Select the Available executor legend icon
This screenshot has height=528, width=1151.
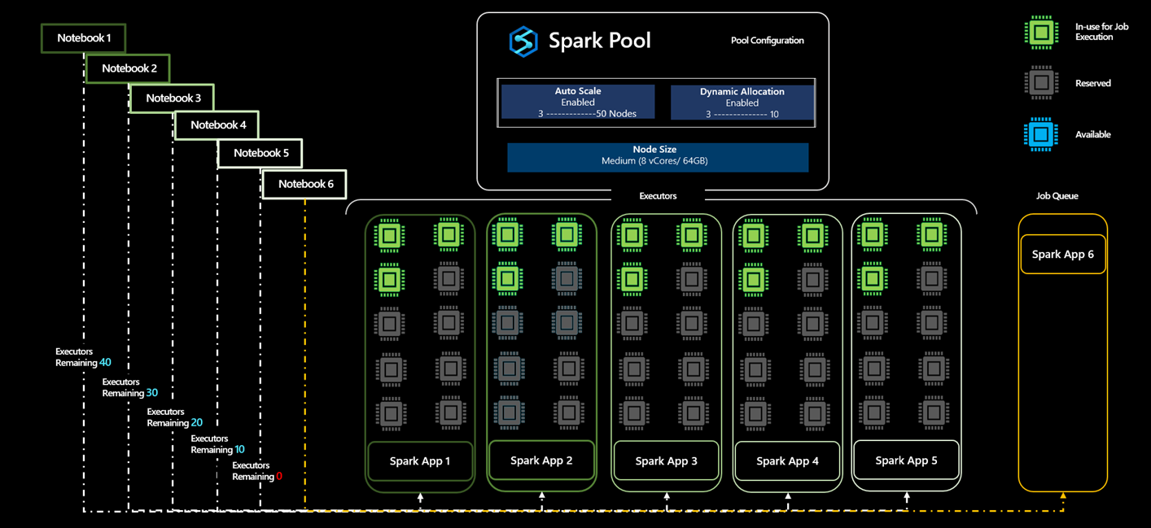coord(1042,134)
